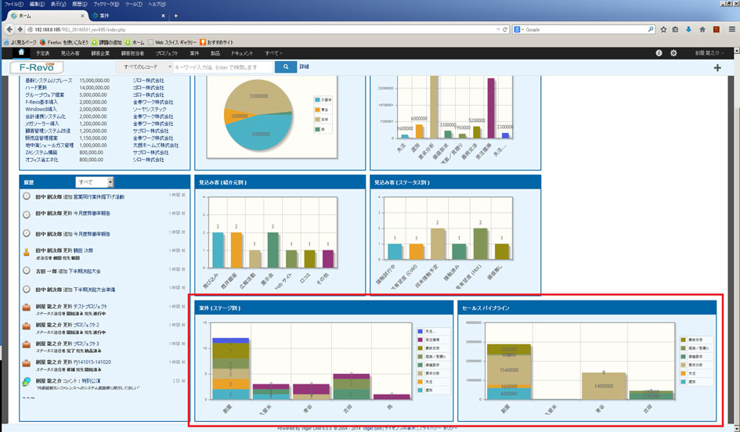Reload the page with refresh icon
Screen dimensions: 740x432
504,29
